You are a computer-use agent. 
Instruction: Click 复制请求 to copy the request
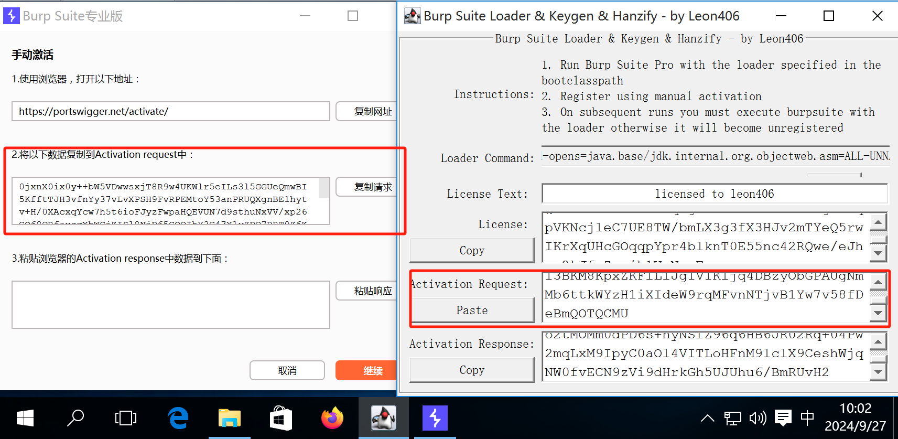click(x=366, y=187)
